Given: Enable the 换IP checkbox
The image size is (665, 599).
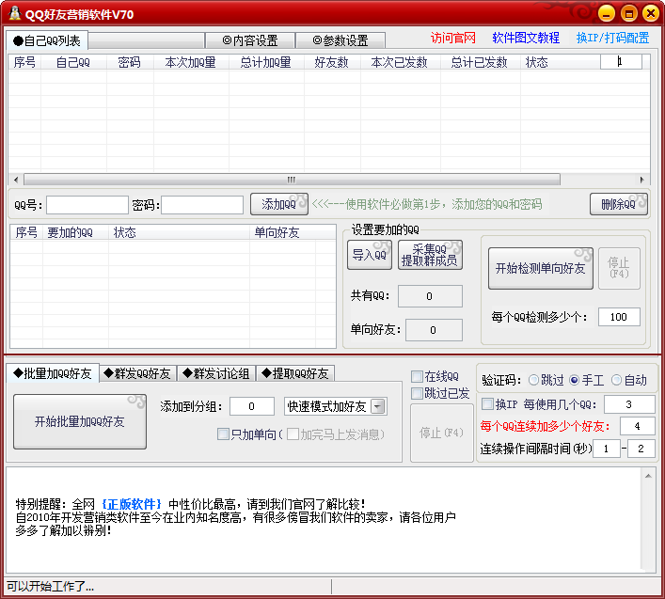Looking at the screenshot, I should (x=488, y=404).
